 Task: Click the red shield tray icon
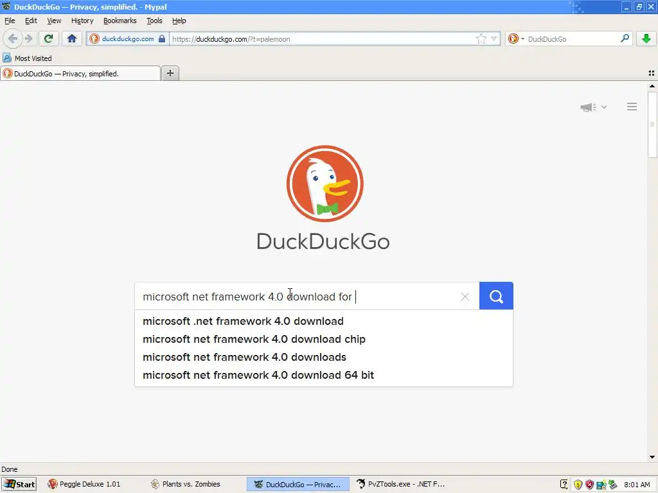pyautogui.click(x=590, y=485)
